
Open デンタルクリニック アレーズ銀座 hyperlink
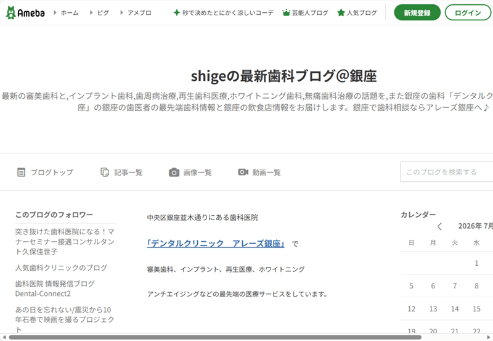(216, 244)
